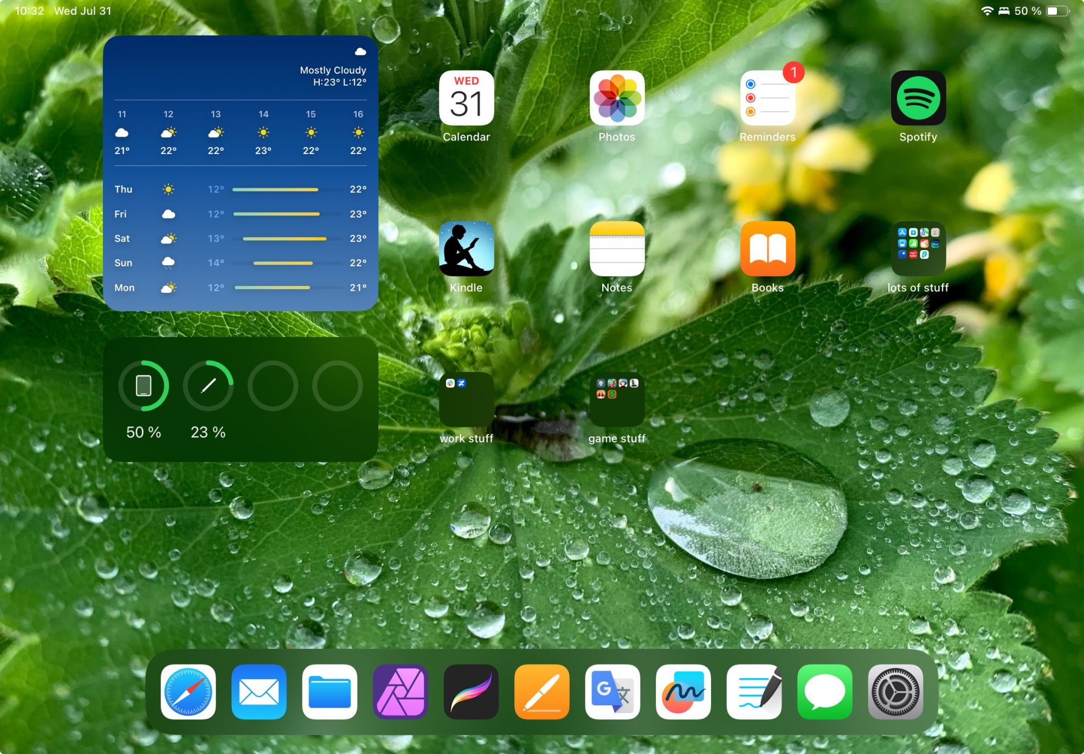The height and width of the screenshot is (754, 1084).
Task: Launch Google Translate from dock
Action: click(612, 692)
